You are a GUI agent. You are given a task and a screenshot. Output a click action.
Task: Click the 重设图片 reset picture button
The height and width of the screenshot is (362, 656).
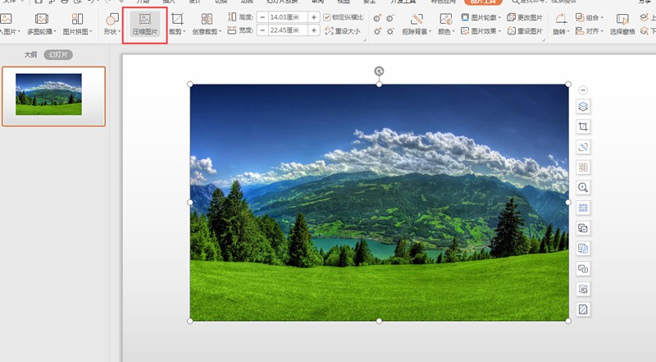[x=525, y=31]
